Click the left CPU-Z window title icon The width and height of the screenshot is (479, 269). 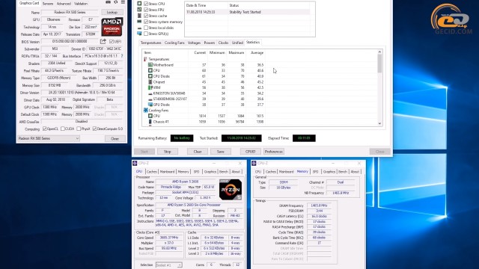[x=135, y=163]
